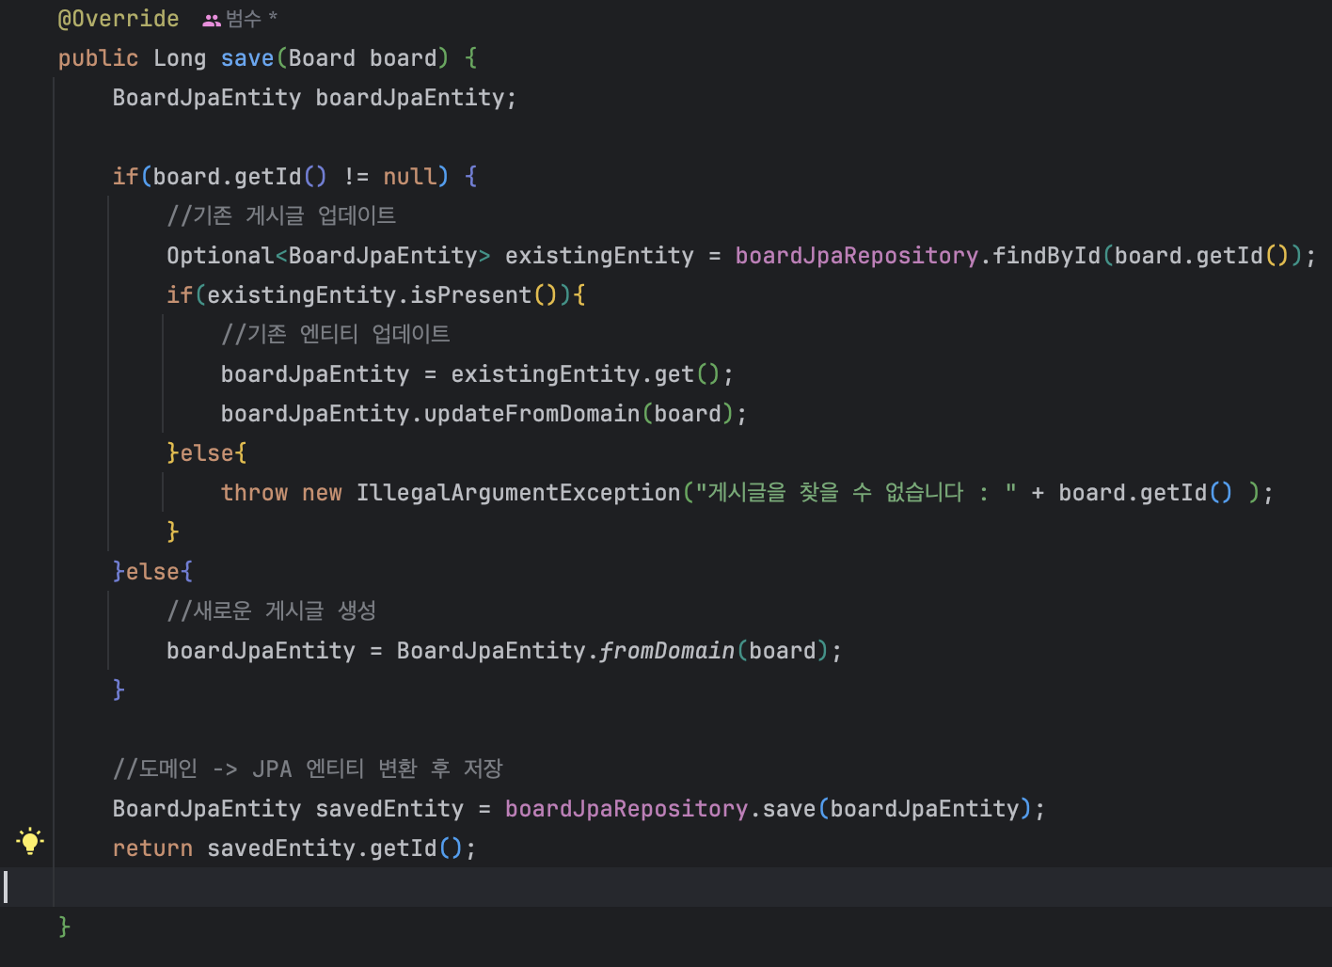This screenshot has width=1332, height=967.
Task: Click the savedEntity variable declaration
Action: 389,809
